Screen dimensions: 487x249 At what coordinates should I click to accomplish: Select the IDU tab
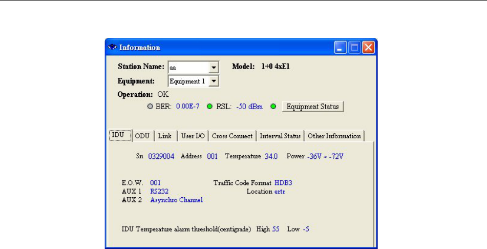[x=120, y=135]
